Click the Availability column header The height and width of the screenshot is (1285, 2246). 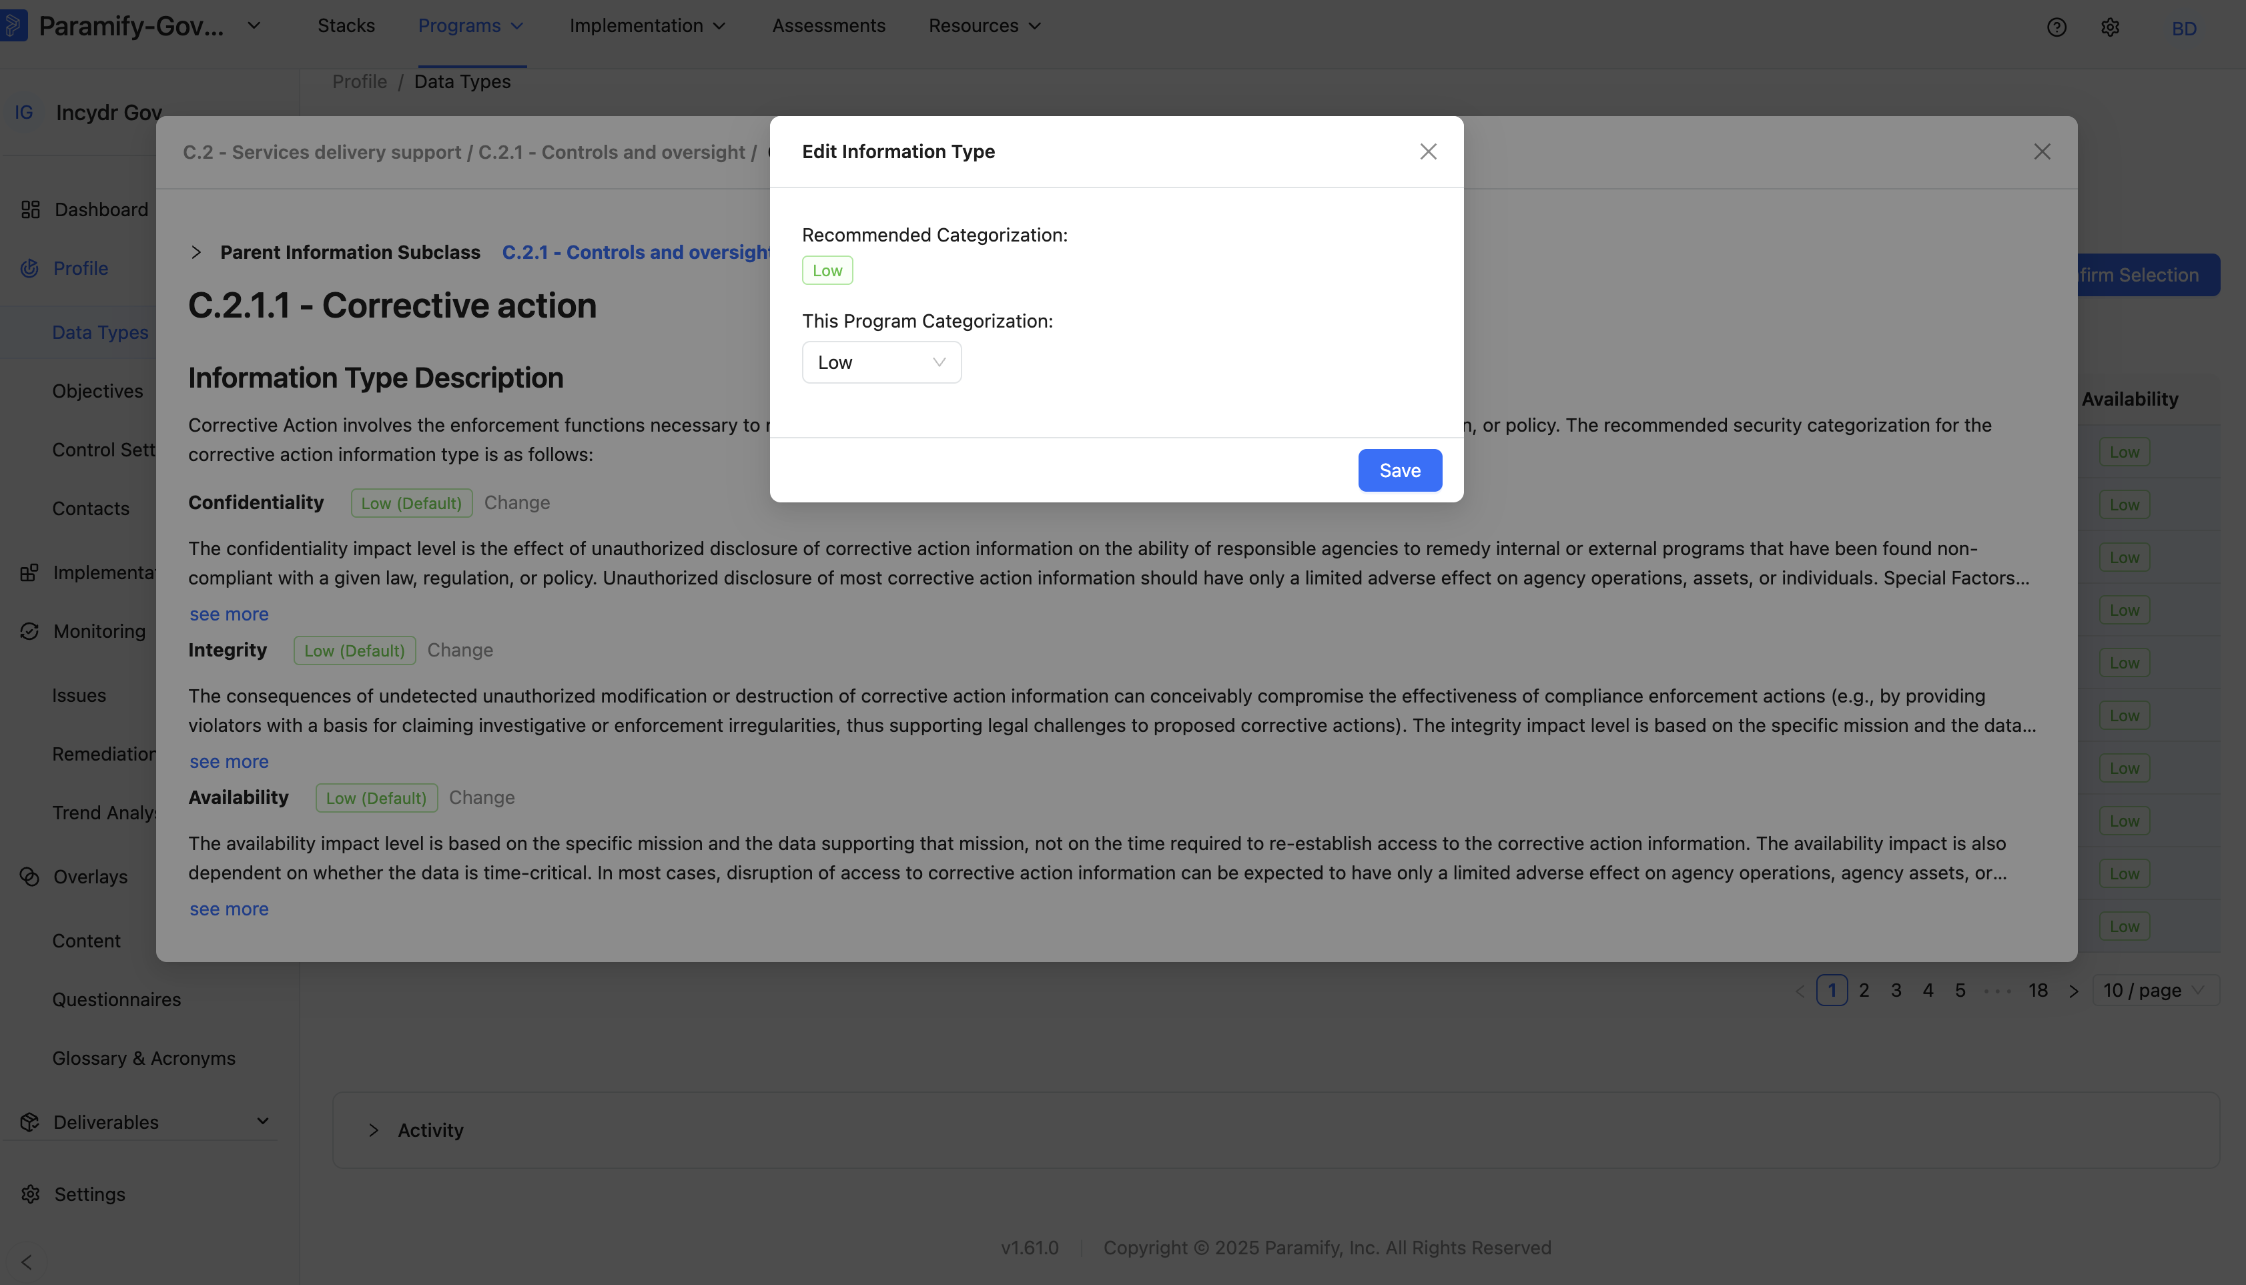2129,399
